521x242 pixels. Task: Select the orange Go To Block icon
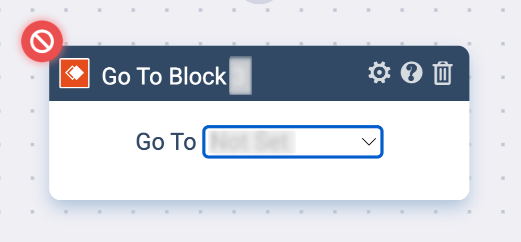click(x=74, y=73)
